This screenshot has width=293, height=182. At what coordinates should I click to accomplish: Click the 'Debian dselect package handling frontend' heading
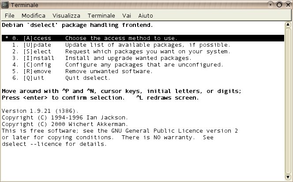[77, 25]
